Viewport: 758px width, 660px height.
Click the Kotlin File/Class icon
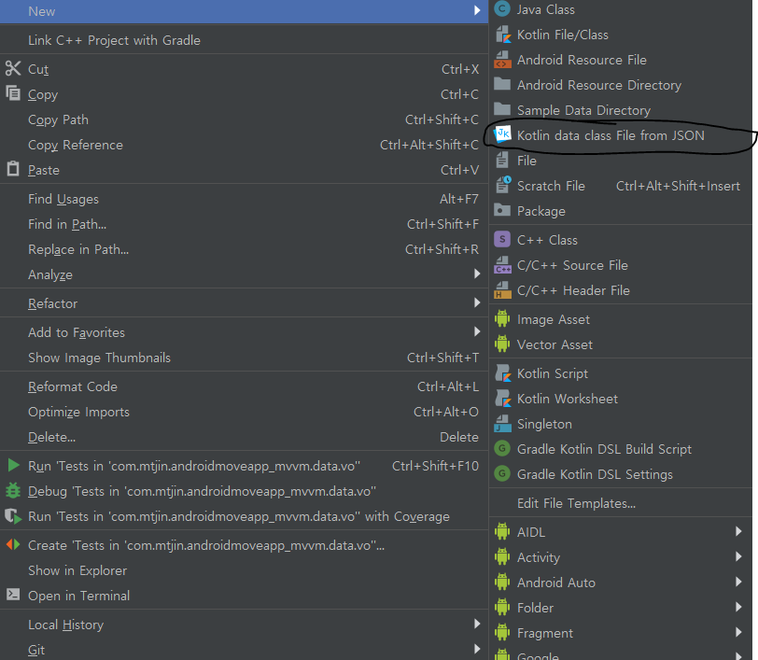click(x=503, y=35)
